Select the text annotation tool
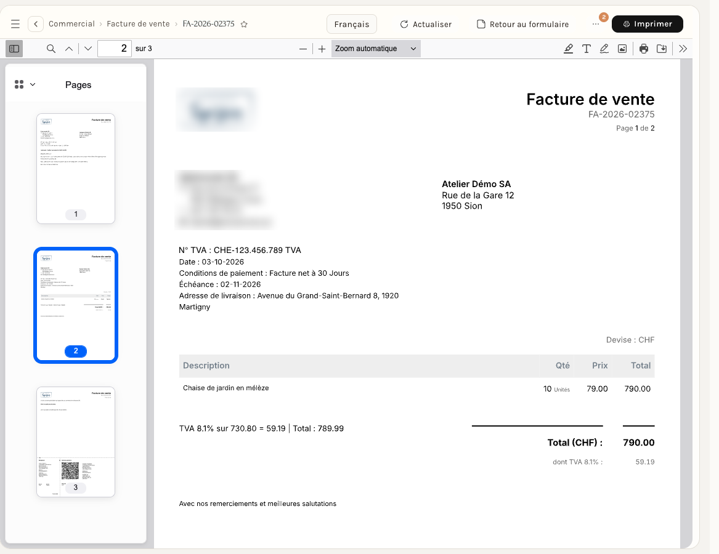719x554 pixels. [586, 49]
